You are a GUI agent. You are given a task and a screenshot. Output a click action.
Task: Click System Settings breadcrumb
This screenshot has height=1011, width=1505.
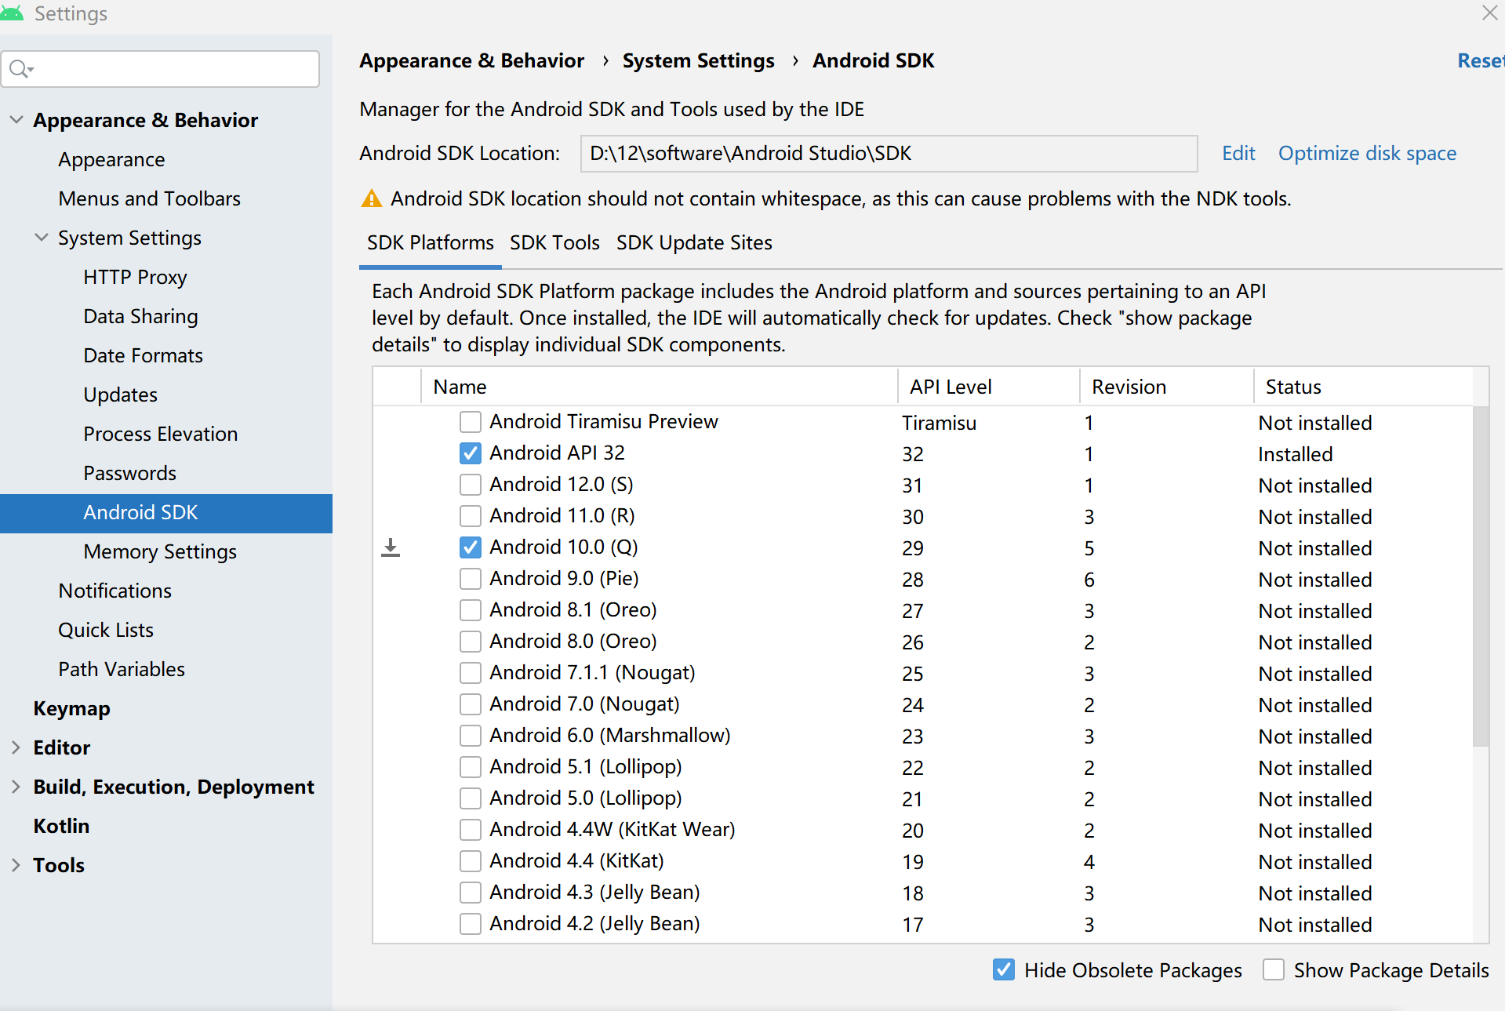pos(698,61)
